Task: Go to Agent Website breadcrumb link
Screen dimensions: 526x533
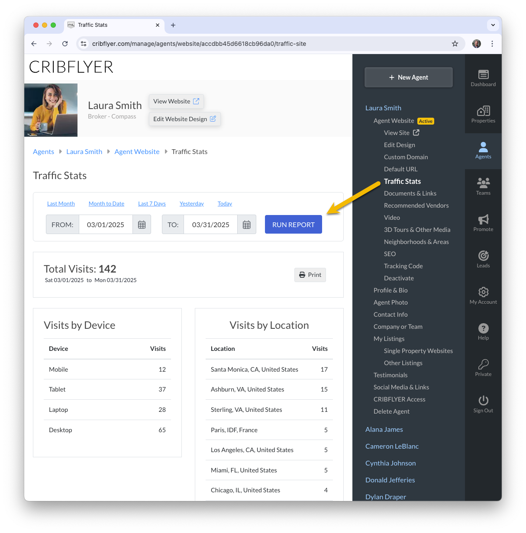Action: [x=137, y=152]
